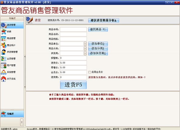Screen dimensions: 180x130
Task: Select 会员管理 menu label
Action: [11, 59]
